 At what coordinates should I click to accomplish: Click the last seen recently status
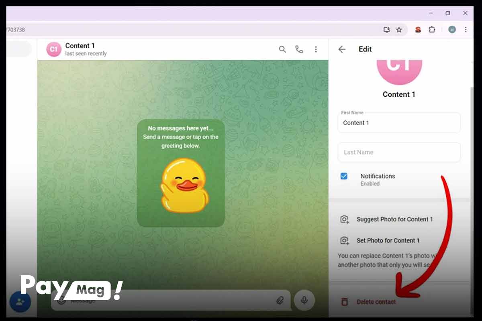86,54
